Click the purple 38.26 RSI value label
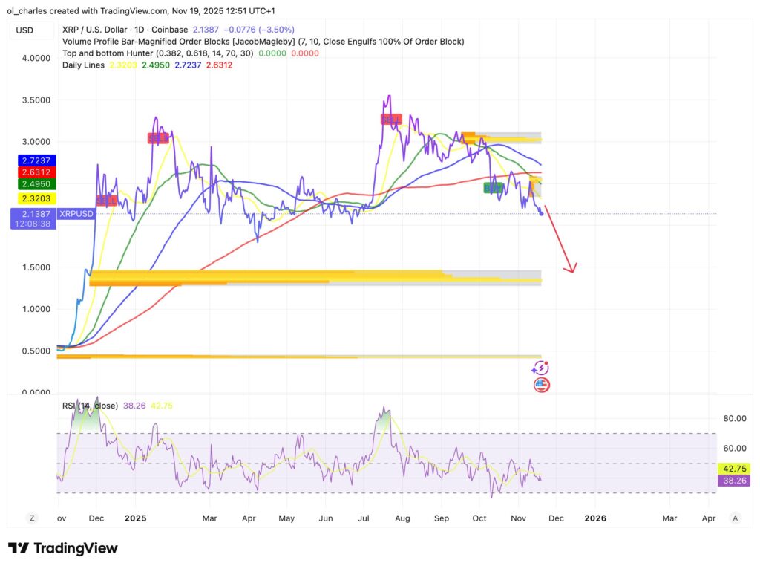The height and width of the screenshot is (569, 760). point(735,481)
